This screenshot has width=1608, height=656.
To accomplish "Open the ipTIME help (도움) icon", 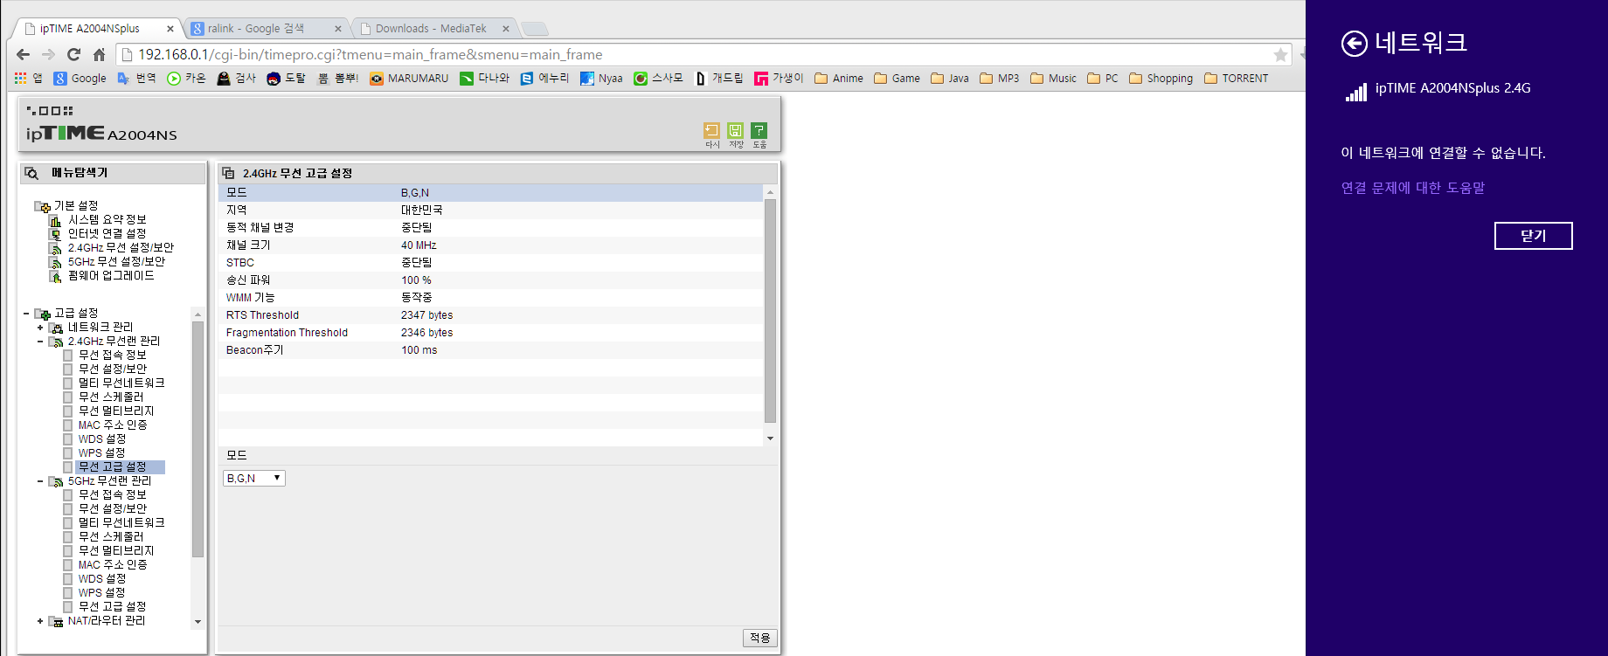I will point(759,131).
